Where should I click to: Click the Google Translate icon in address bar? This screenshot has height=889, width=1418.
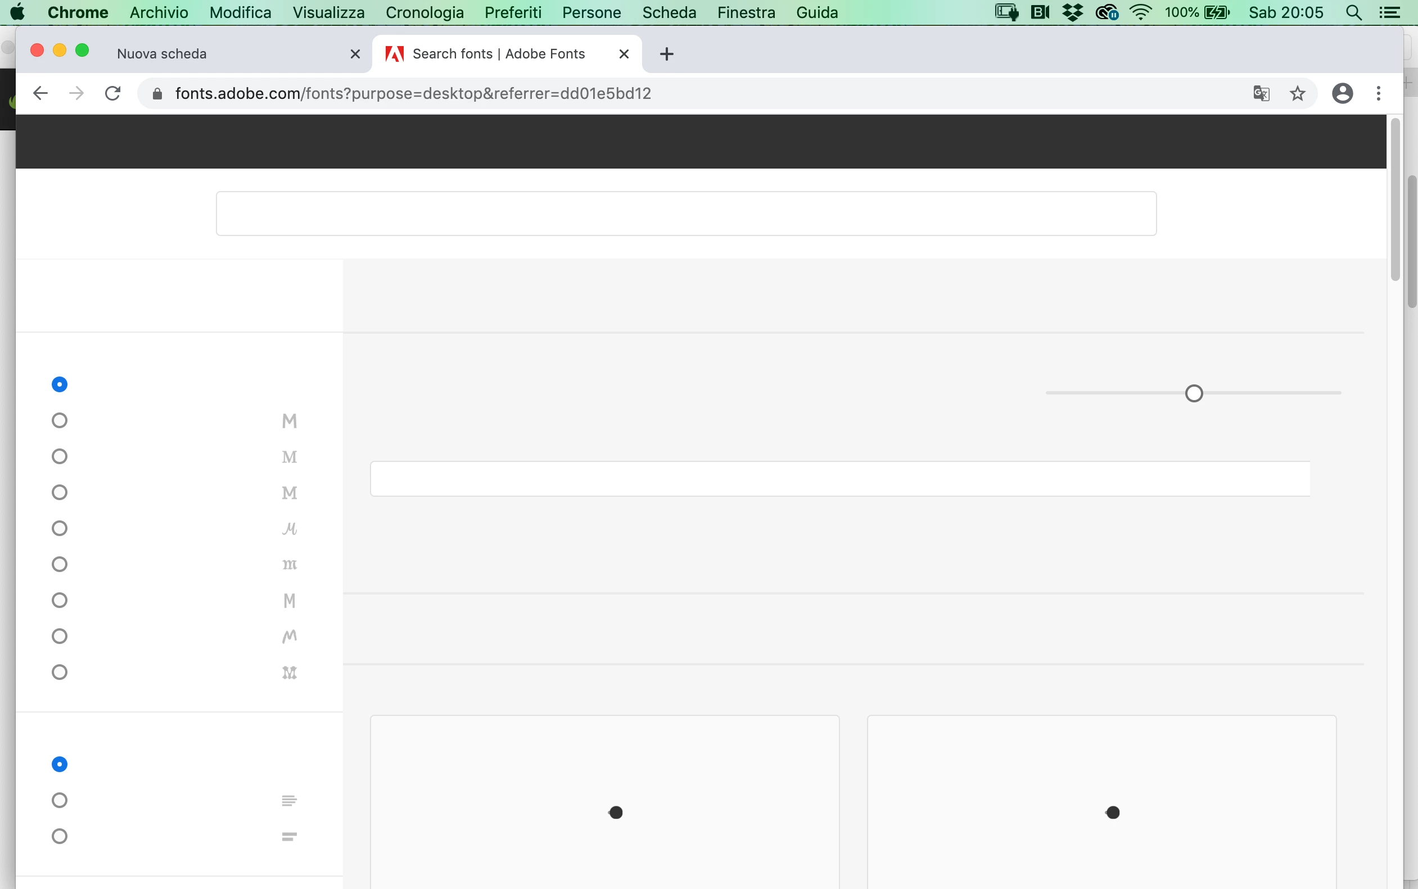pos(1261,93)
